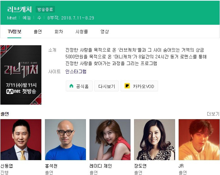Click 레이디 제인's photo
The image size is (220, 175).
click(110, 140)
